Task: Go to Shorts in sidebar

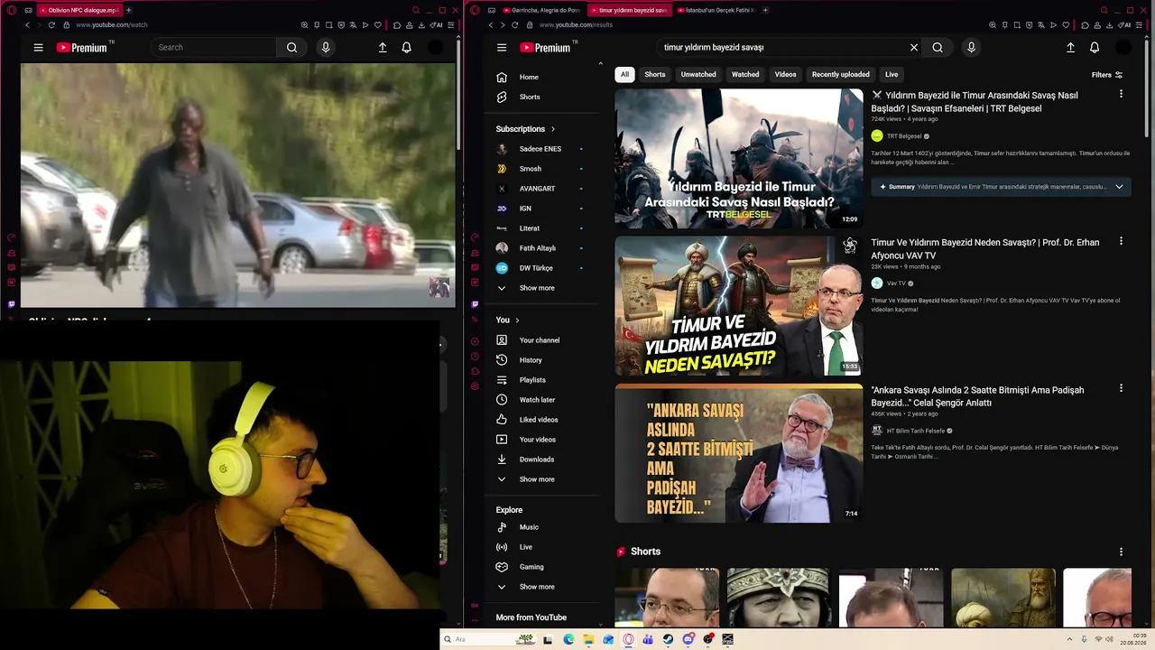Action: click(x=530, y=97)
